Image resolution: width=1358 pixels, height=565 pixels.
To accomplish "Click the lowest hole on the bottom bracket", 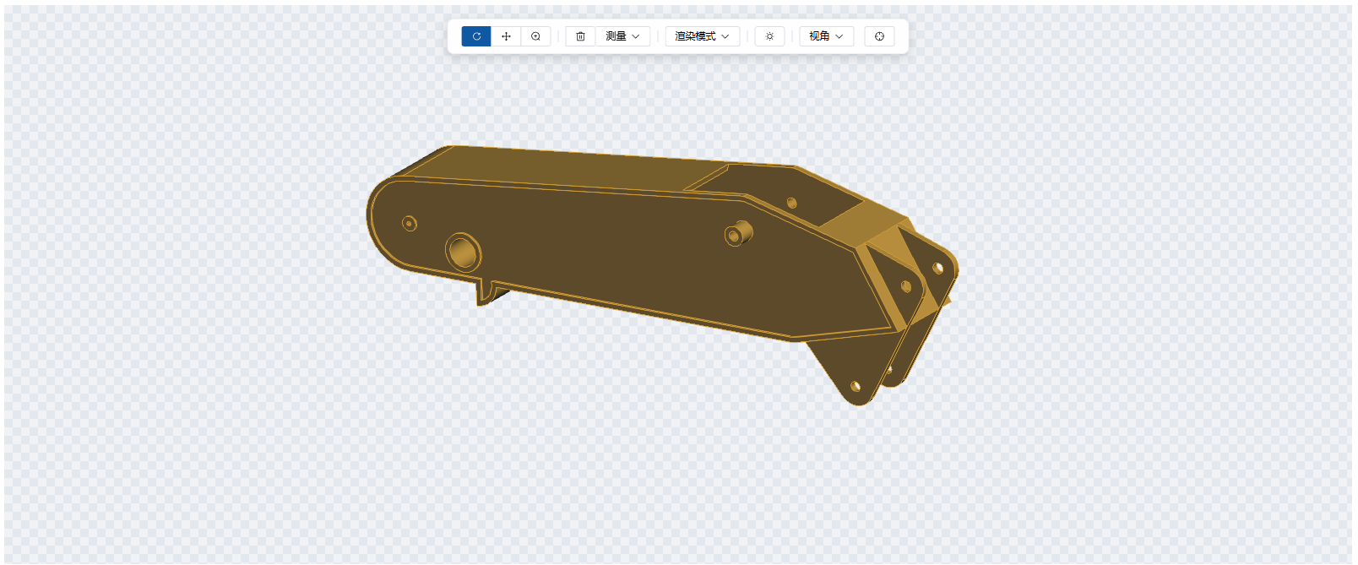I will pos(856,386).
